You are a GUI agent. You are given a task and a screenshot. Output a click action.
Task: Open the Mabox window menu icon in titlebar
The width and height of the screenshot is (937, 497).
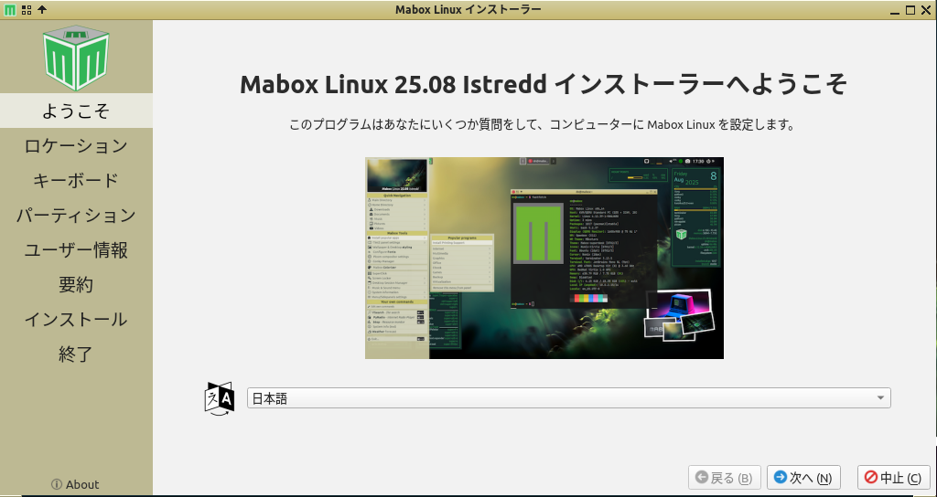point(9,9)
